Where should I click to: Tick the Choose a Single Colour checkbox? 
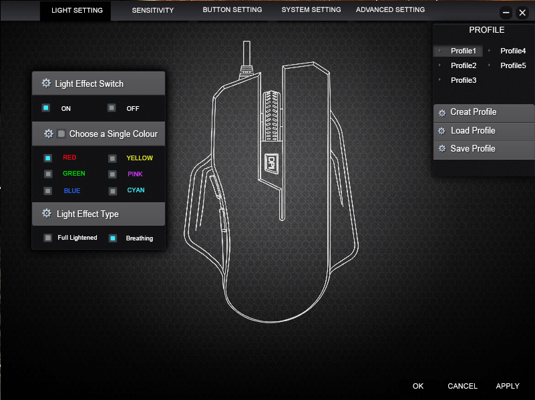[x=61, y=134]
